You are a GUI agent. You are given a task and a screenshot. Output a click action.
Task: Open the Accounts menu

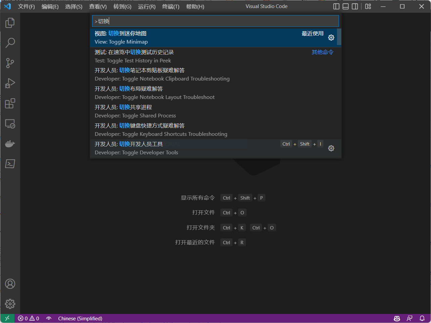pyautogui.click(x=10, y=284)
